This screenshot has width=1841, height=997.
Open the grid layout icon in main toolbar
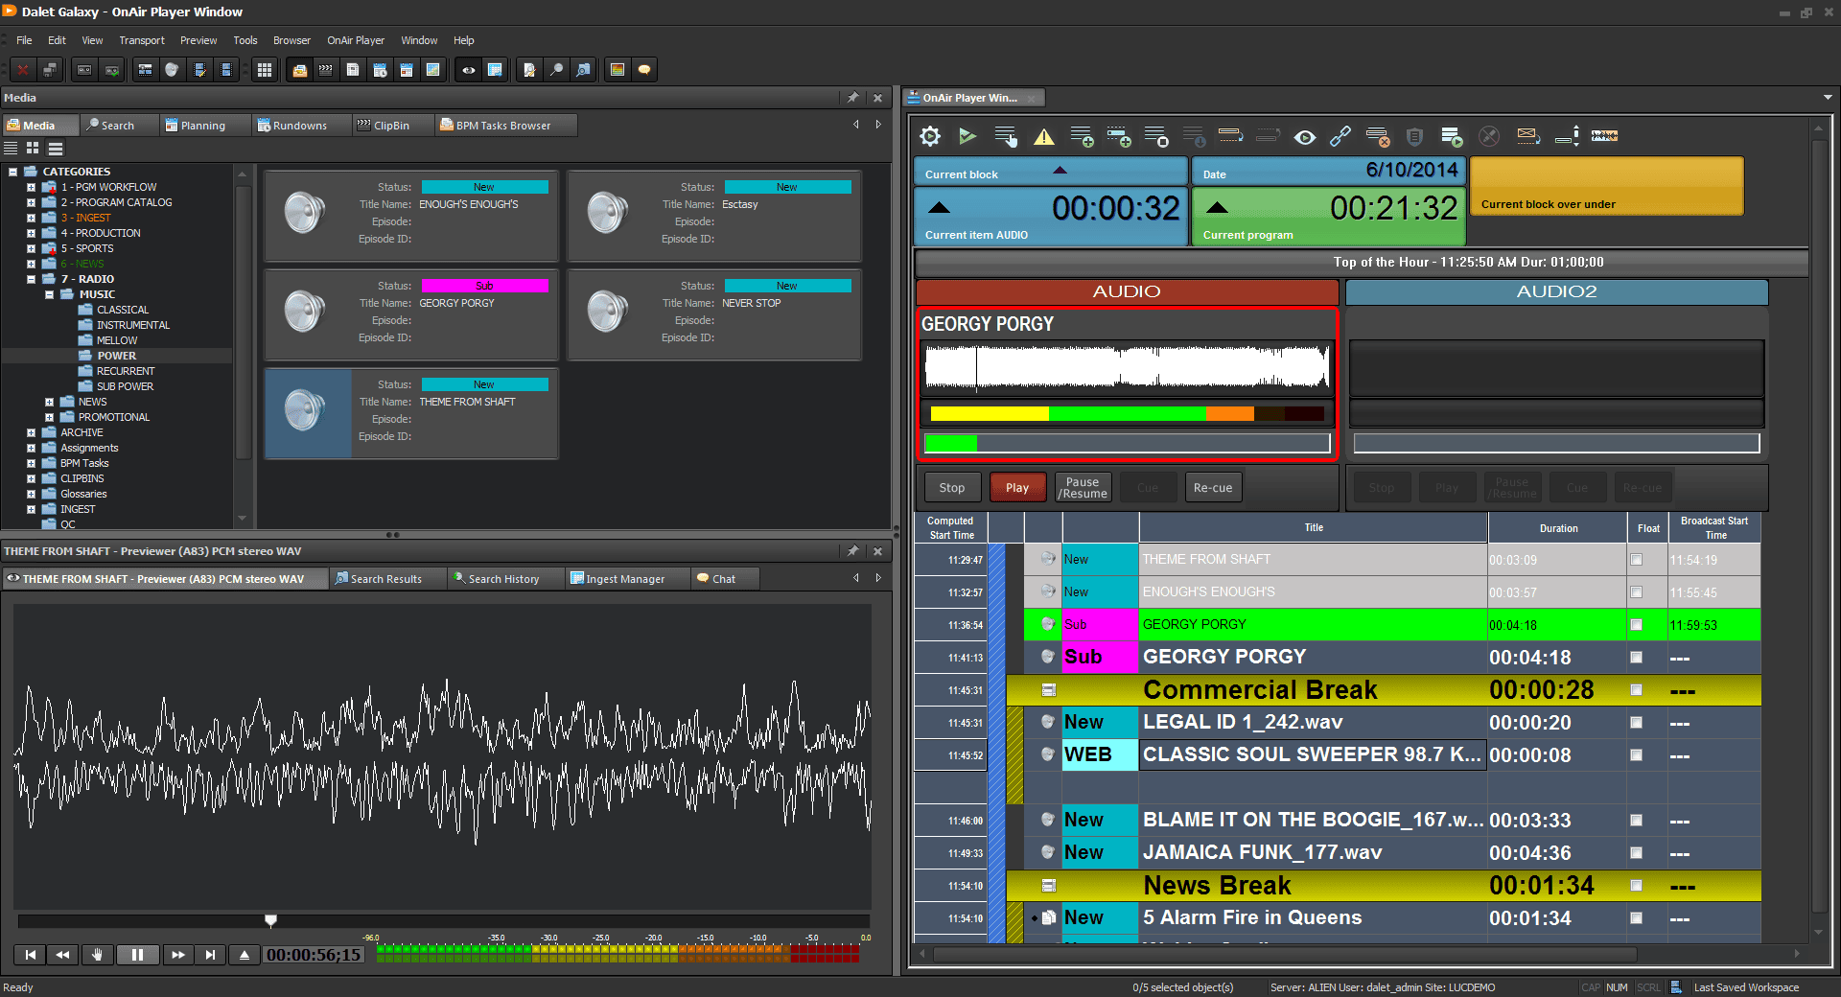point(265,69)
